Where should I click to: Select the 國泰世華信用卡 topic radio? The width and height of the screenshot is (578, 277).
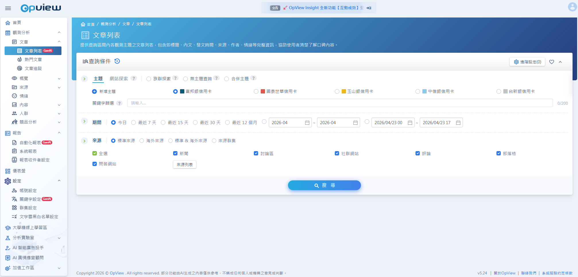pos(256,91)
